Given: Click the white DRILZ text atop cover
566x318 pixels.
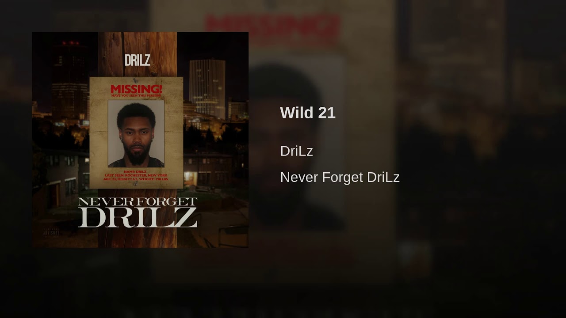Looking at the screenshot, I should click(137, 60).
